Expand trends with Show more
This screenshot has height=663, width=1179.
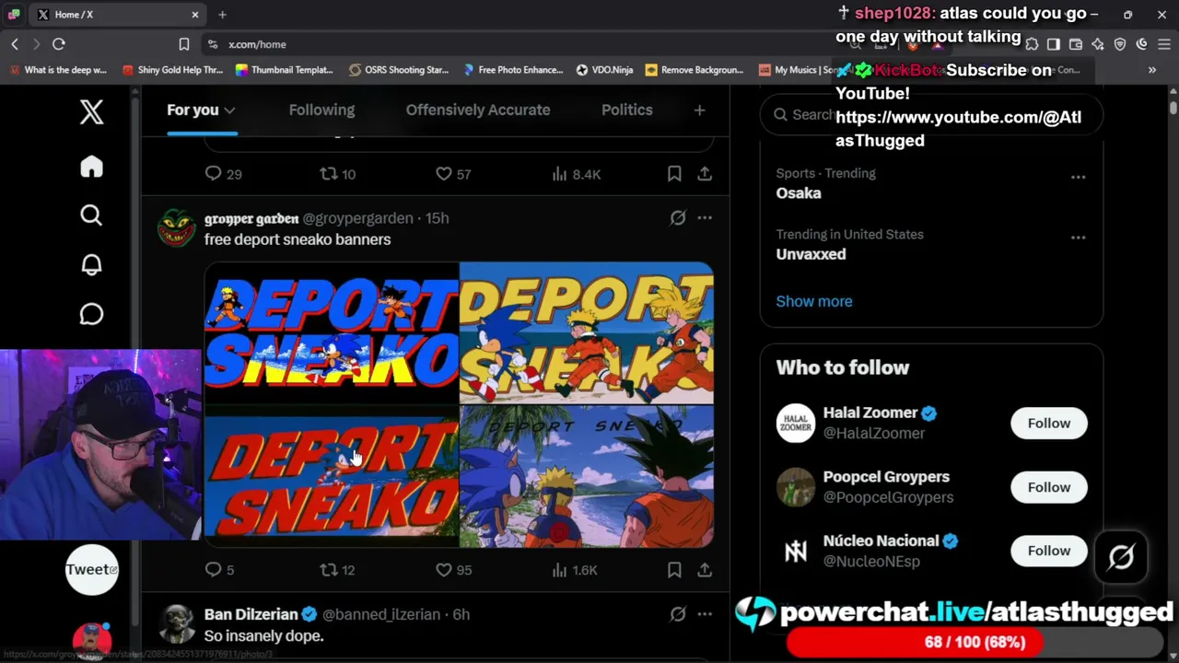click(814, 301)
